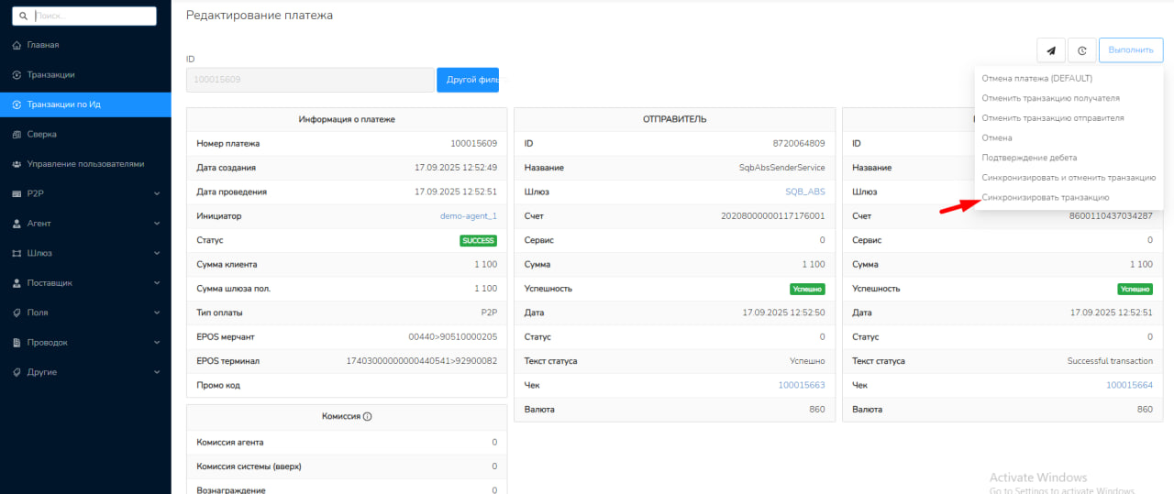Choose Отмена платежа (DEFAULT) menu option

(1036, 78)
